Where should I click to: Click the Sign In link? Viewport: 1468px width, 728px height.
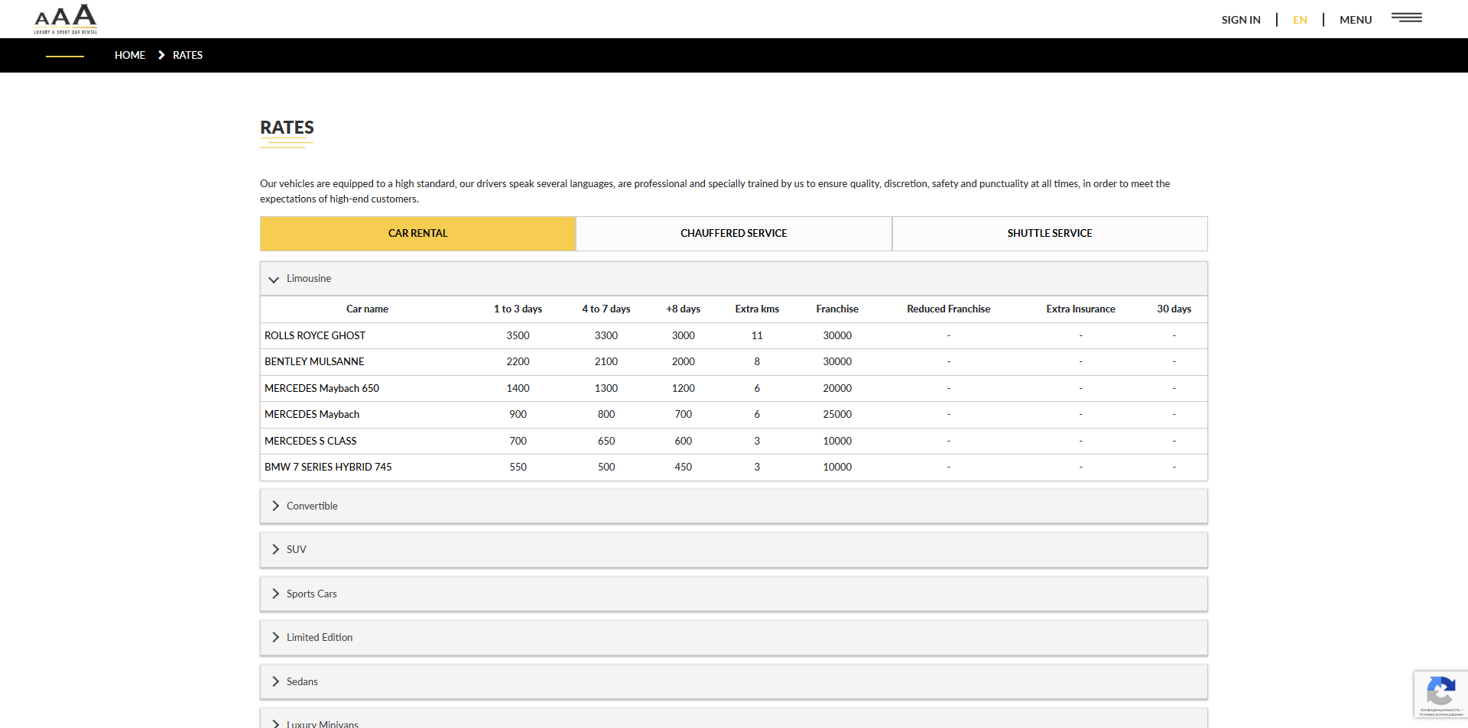coord(1240,20)
